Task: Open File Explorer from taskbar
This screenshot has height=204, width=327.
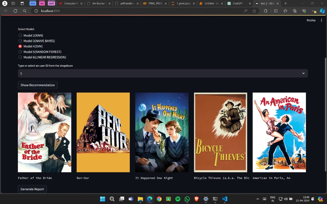Action: [140, 199]
